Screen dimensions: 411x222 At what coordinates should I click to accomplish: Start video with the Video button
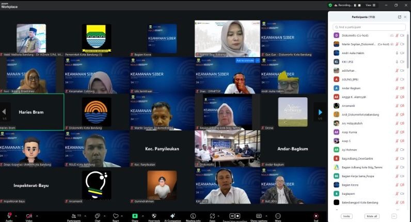point(29,217)
